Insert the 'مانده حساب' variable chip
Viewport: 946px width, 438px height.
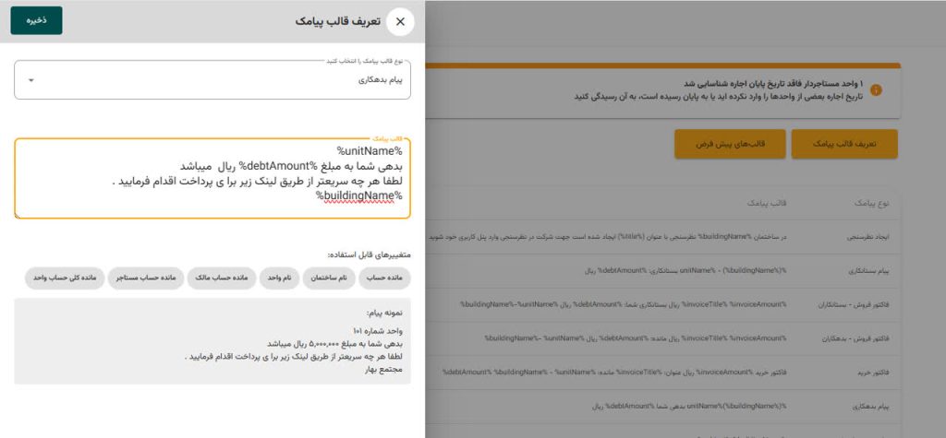coord(382,278)
